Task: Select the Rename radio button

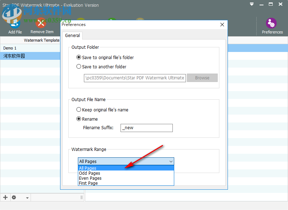Action: pyautogui.click(x=79, y=119)
